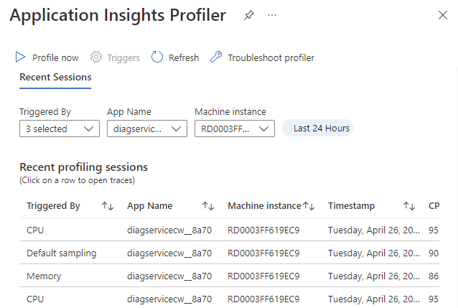The image size is (458, 308).
Task: Sort by Triggered By column arrows
Action: pos(108,206)
